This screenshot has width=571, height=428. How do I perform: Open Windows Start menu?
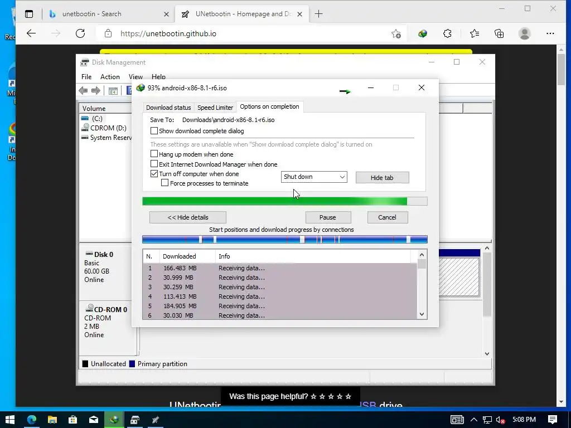tap(10, 420)
